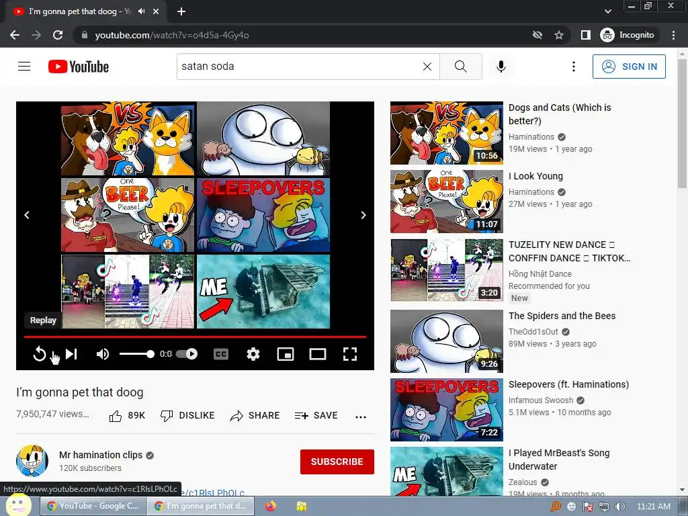Click the search magnifier button

coord(461,67)
